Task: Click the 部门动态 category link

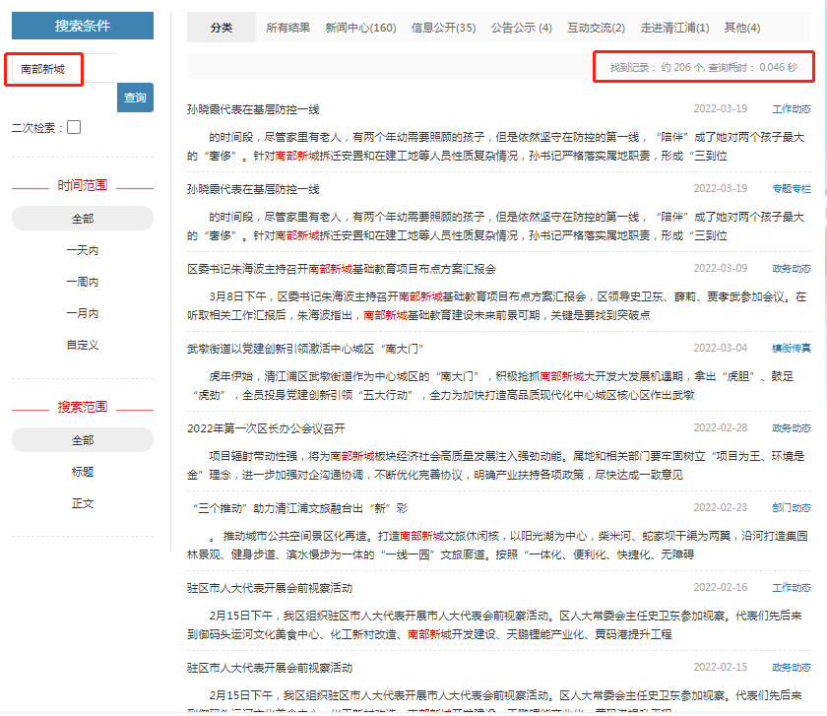Action: point(792,507)
